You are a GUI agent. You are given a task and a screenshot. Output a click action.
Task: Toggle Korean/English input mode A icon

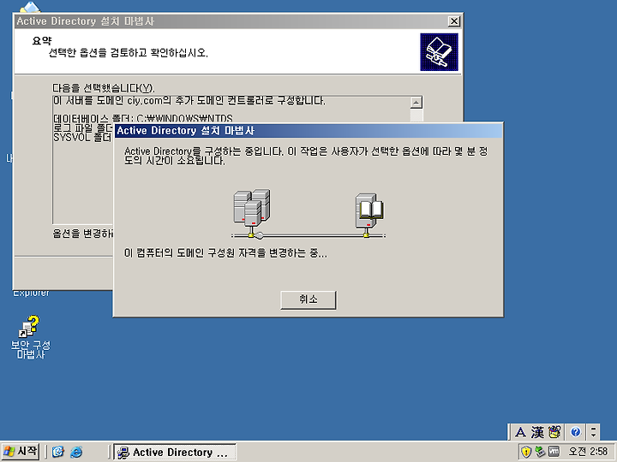[520, 432]
